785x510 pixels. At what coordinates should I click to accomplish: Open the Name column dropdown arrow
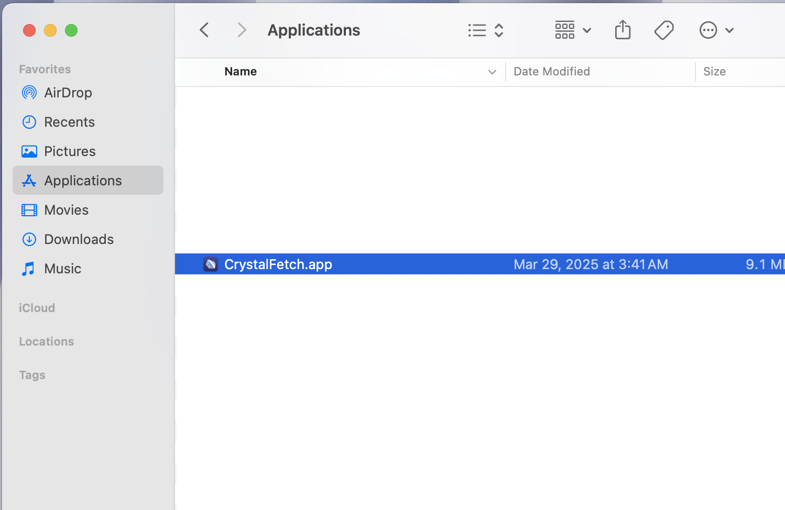click(492, 72)
